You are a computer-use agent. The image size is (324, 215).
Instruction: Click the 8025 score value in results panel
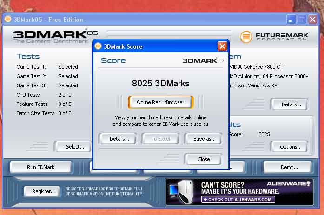tap(264, 134)
